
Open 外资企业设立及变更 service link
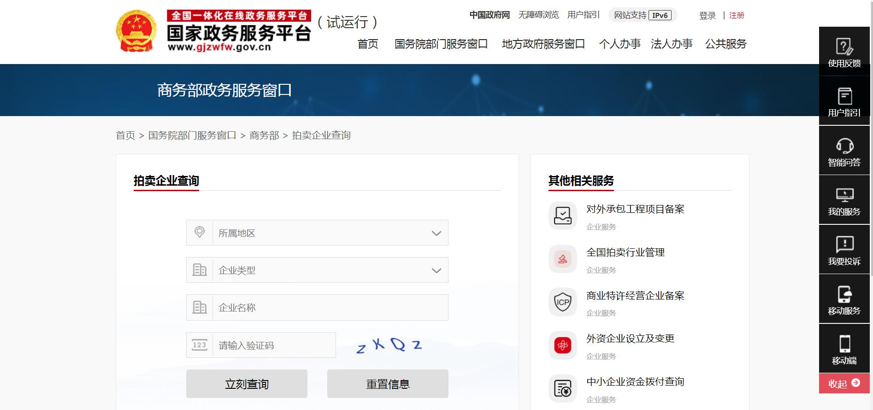coord(630,339)
